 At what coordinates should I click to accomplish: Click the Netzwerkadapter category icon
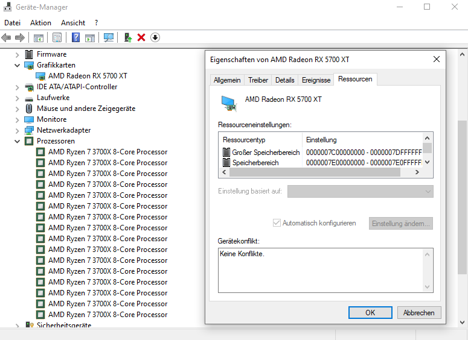29,130
